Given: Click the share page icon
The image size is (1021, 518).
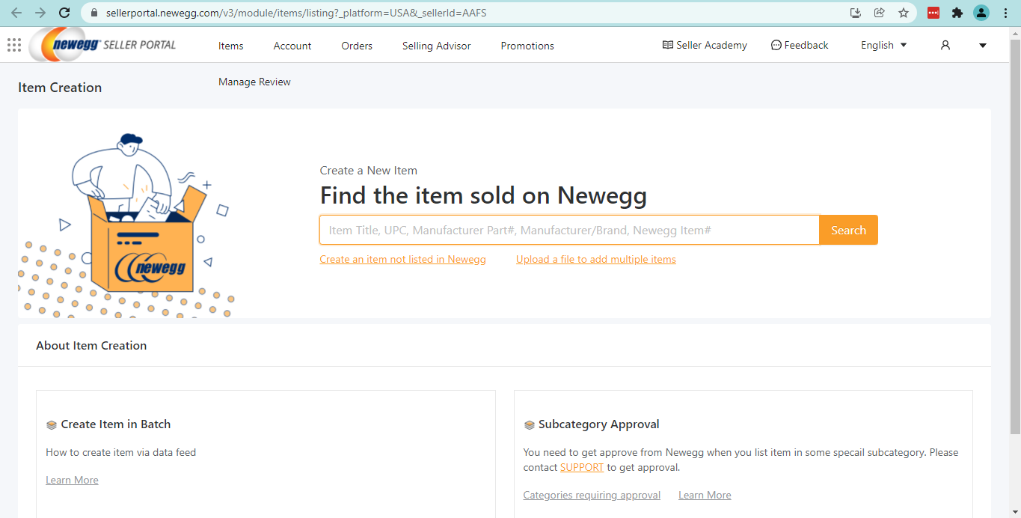Looking at the screenshot, I should pyautogui.click(x=880, y=13).
